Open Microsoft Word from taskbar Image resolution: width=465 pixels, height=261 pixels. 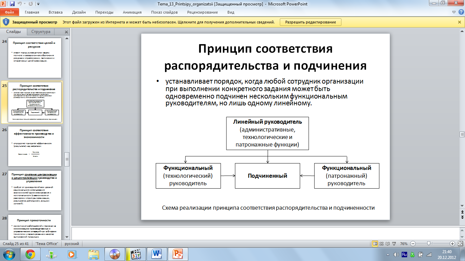point(157,254)
